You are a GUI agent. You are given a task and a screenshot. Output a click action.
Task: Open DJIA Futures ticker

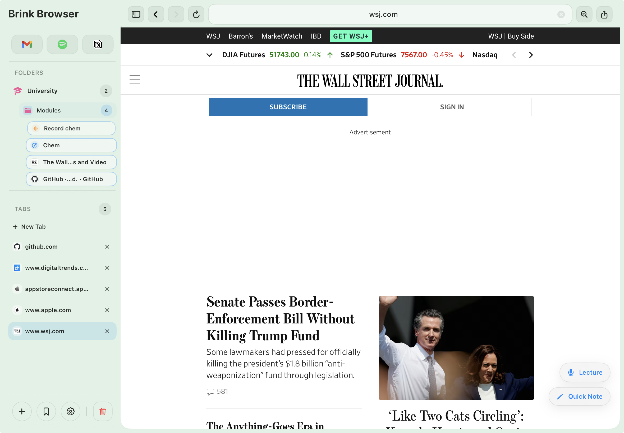click(277, 55)
